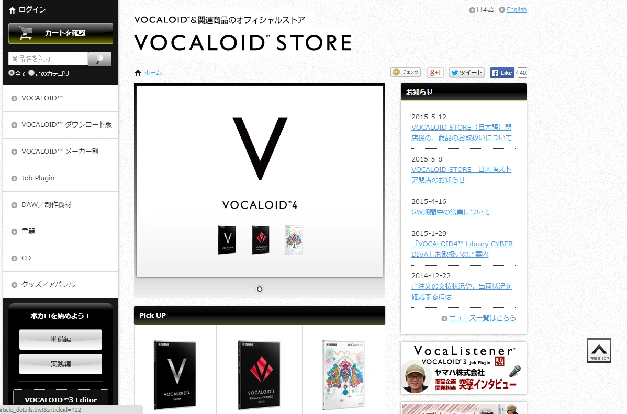This screenshot has height=414, width=627.
Task: Click the mixi チェック share button
Action: (406, 72)
